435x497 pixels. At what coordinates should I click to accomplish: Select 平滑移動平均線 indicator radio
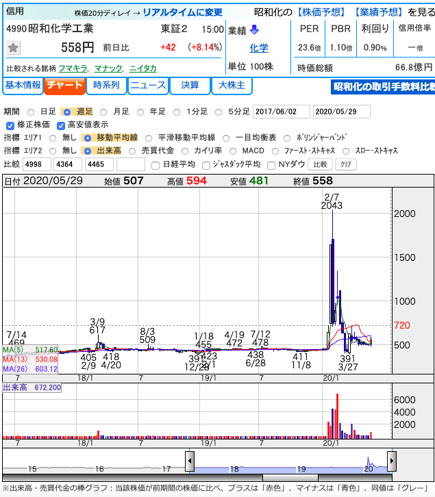149,138
